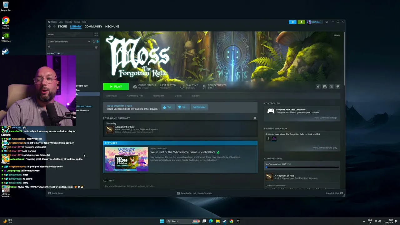Toggle the ready-to-play filter icon
400x225 pixels.
[x=97, y=42]
